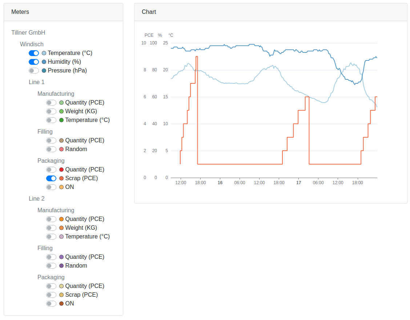
Task: Turn off the Humidity (%) switch
Action: point(34,62)
